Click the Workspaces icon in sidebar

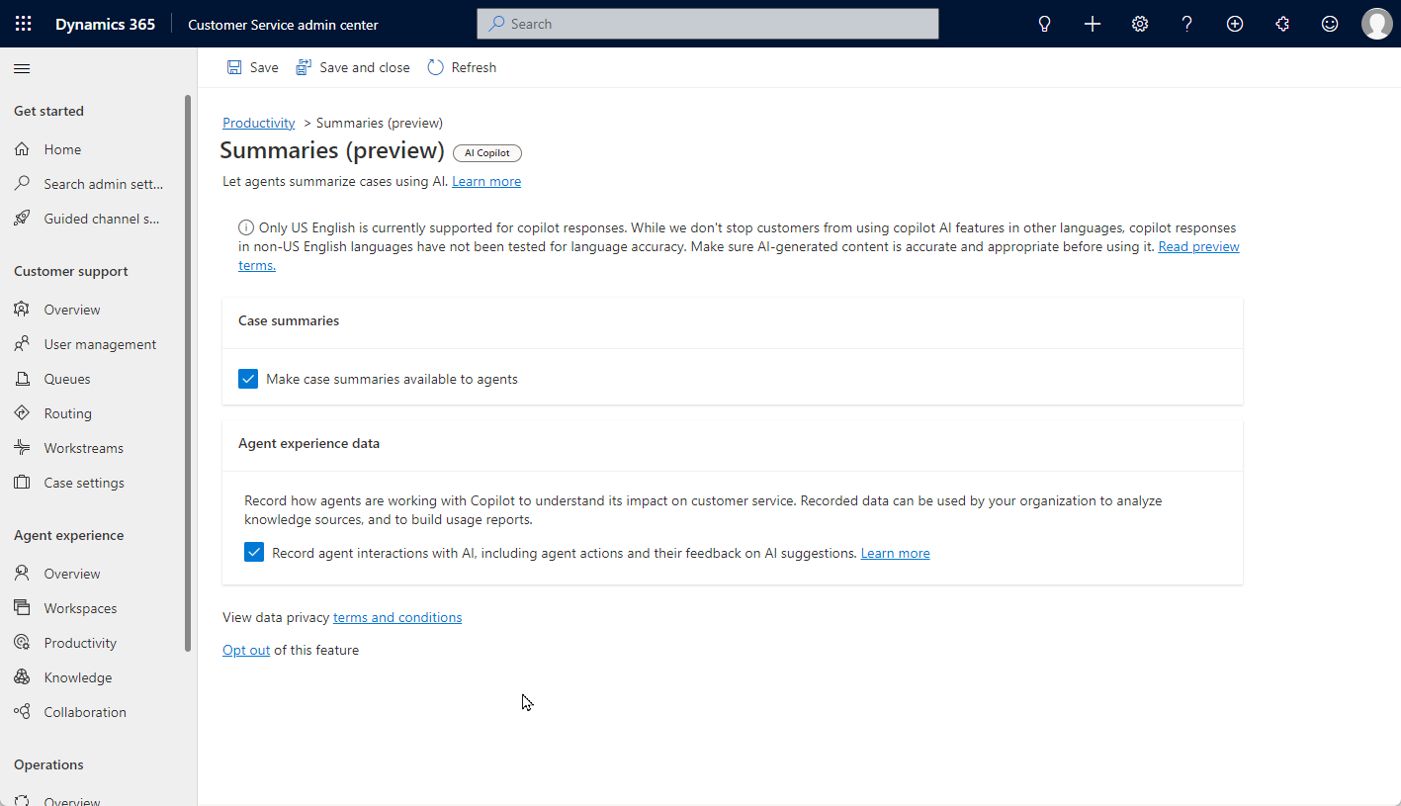pos(22,608)
